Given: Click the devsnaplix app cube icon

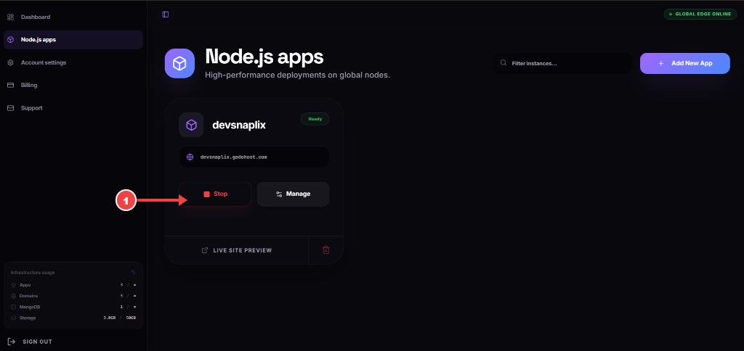Looking at the screenshot, I should pos(191,125).
